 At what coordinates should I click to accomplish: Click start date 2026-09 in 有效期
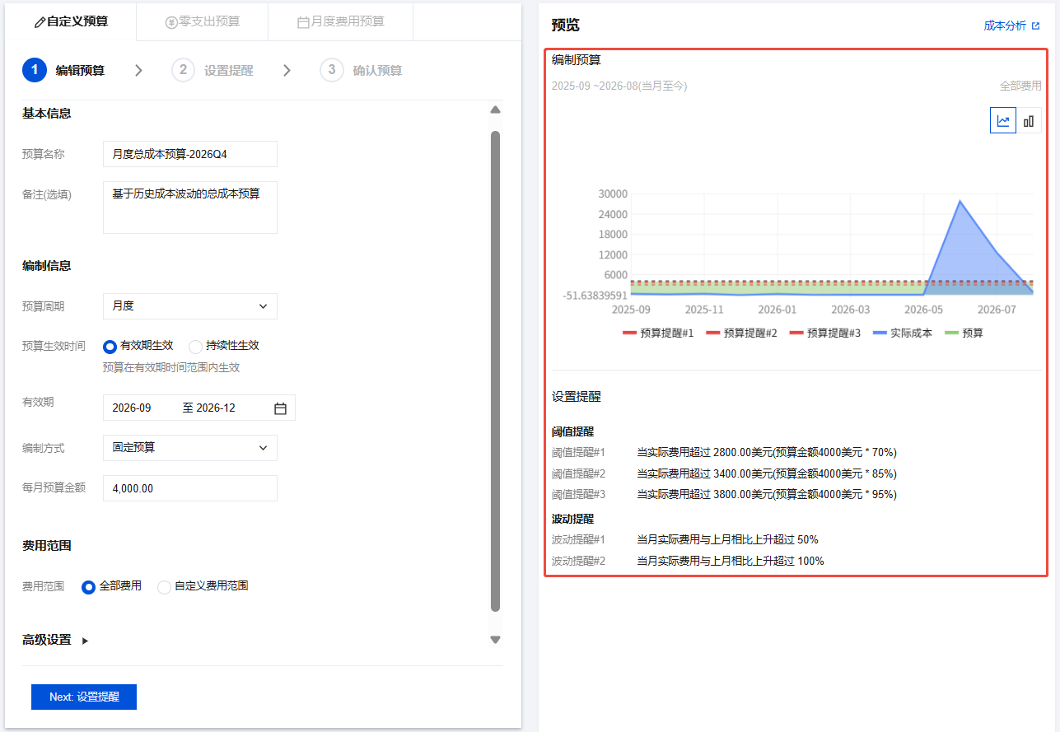[x=132, y=408]
